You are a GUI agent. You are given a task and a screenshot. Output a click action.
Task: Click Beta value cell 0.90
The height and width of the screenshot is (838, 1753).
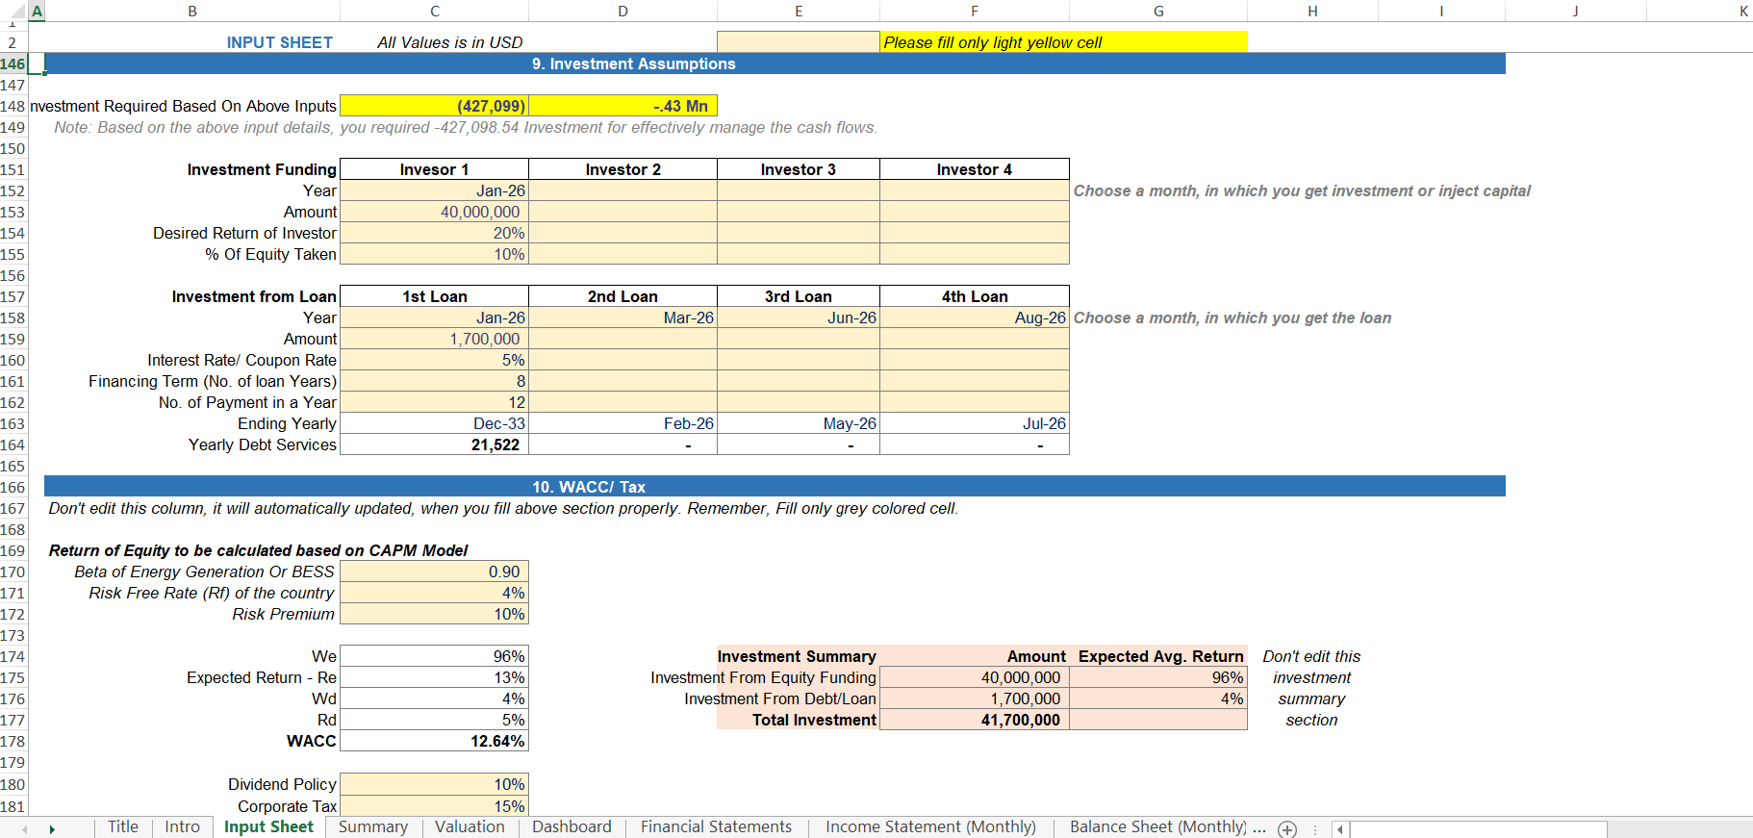point(434,571)
